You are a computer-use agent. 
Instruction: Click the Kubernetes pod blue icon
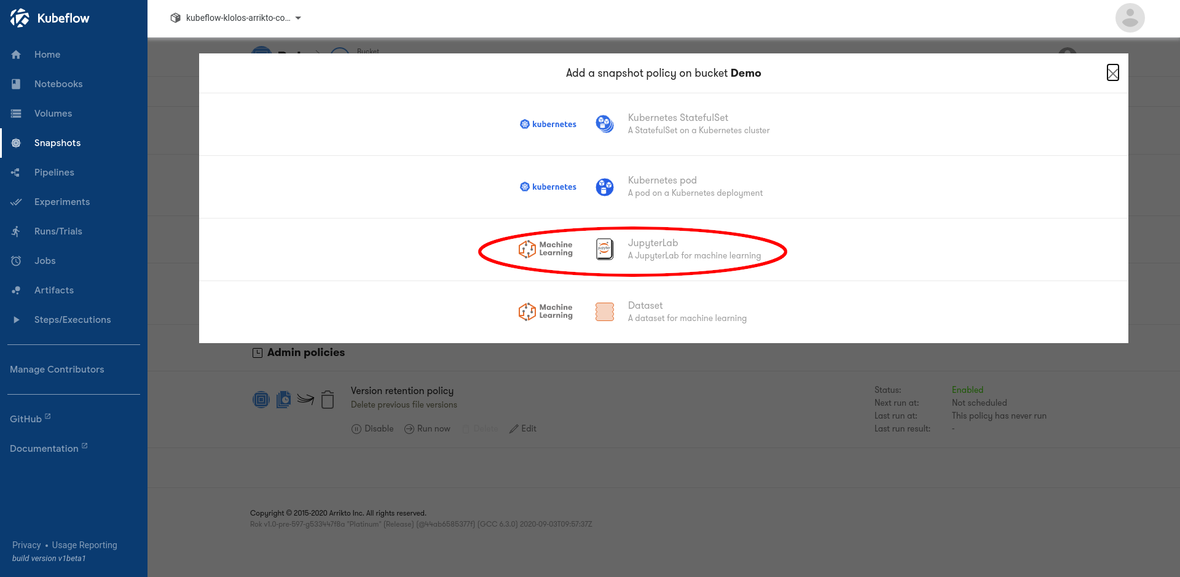tap(605, 187)
